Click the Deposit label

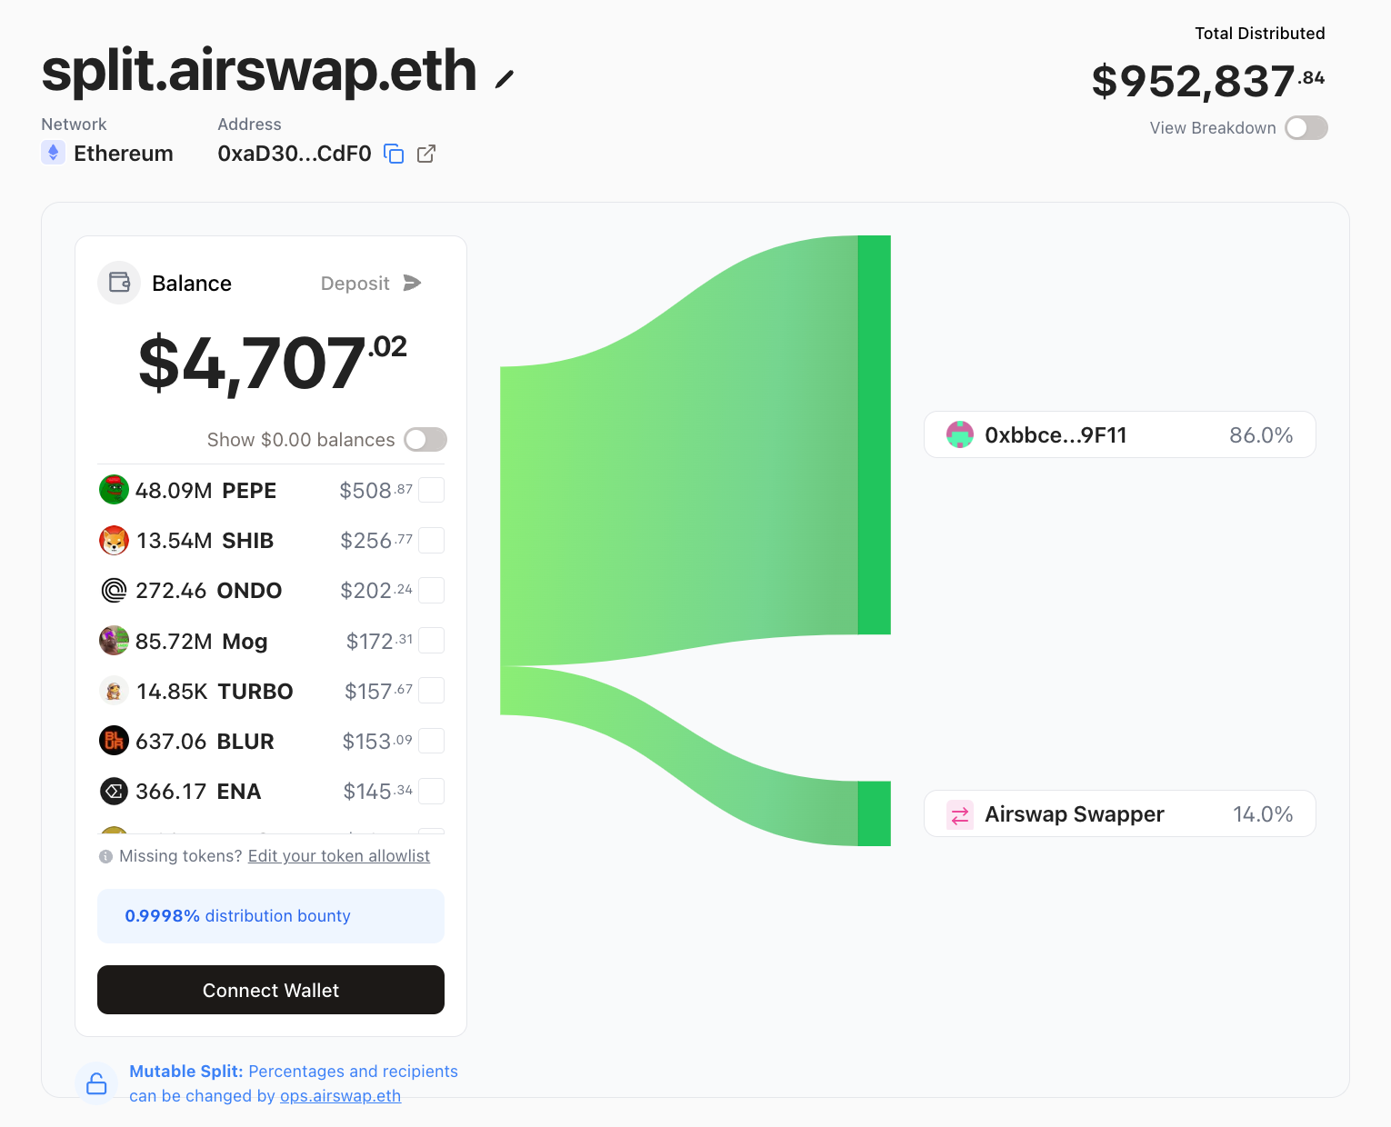(x=355, y=284)
